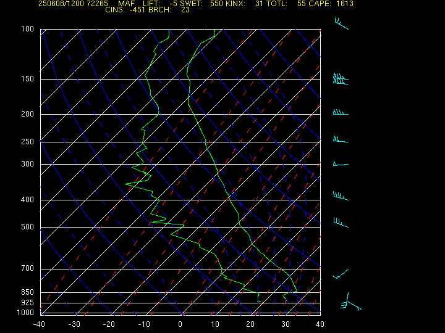Viewport: 445px width, 333px height.
Task: Select the 150 pressure level label
Action: (x=27, y=79)
